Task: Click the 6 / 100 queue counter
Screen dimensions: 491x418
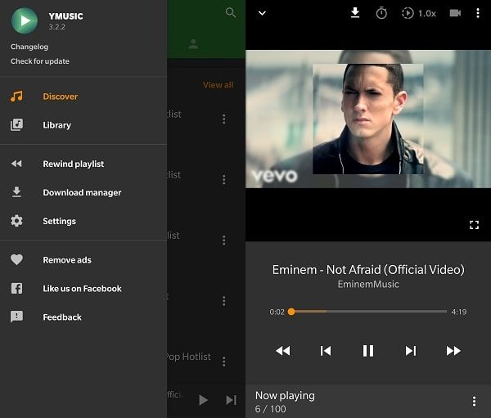Action: (x=271, y=409)
